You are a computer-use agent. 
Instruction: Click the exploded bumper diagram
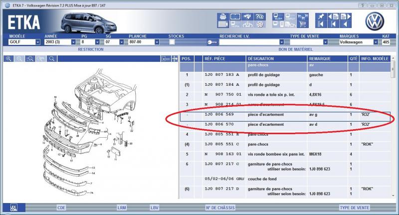click(90, 132)
